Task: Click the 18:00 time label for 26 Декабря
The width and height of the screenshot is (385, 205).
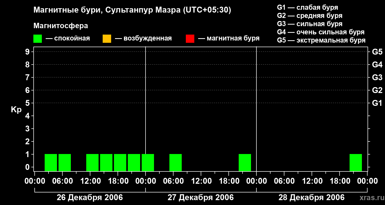Action: click(x=118, y=181)
